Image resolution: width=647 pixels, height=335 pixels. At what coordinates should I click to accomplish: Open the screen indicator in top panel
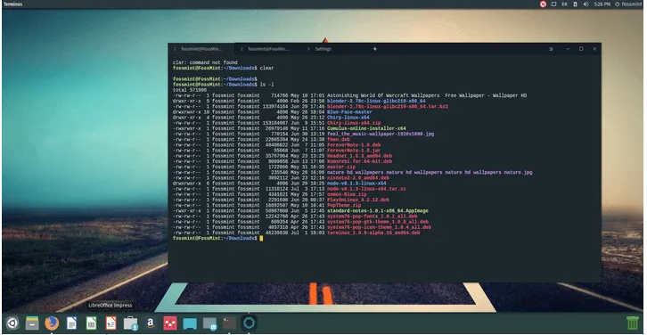pyautogui.click(x=554, y=4)
